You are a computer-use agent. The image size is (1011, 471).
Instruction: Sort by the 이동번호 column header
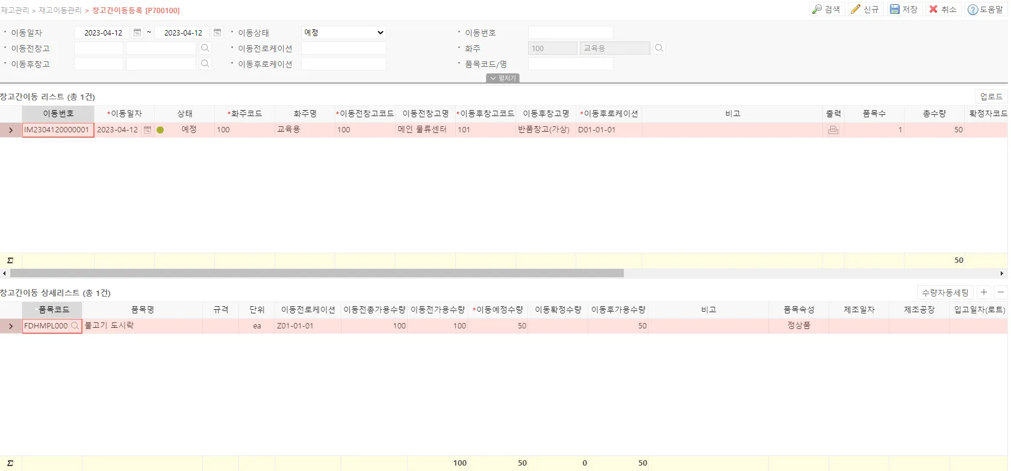pyautogui.click(x=58, y=114)
